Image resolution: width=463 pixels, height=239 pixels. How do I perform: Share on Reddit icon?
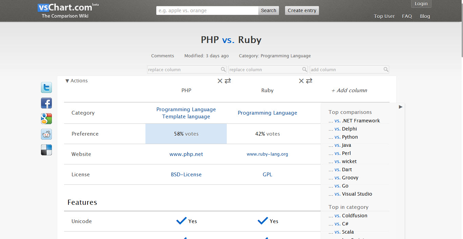click(x=46, y=134)
